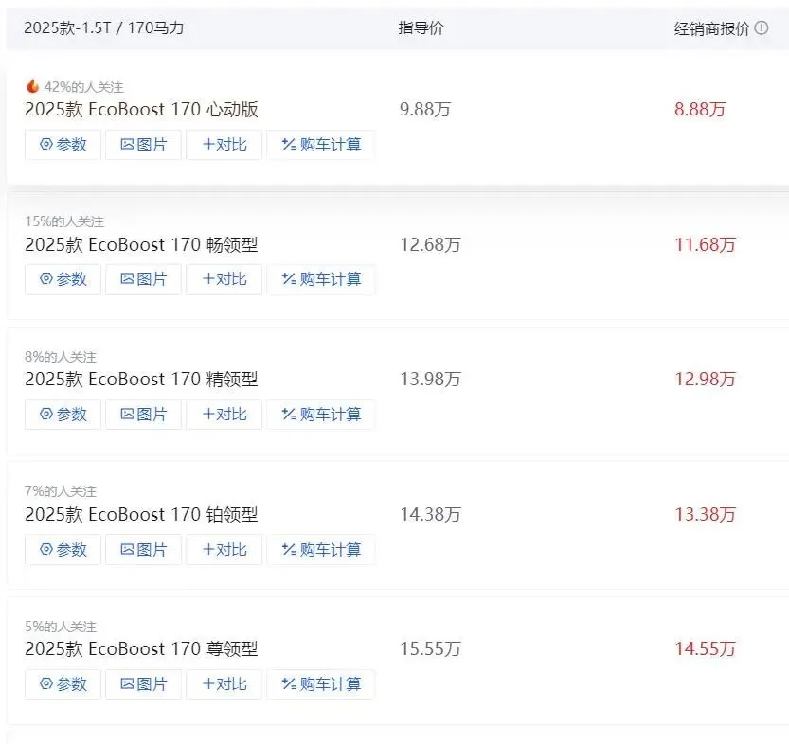789x744 pixels.
Task: Click the 8.88万 dealer price
Action: 700,110
